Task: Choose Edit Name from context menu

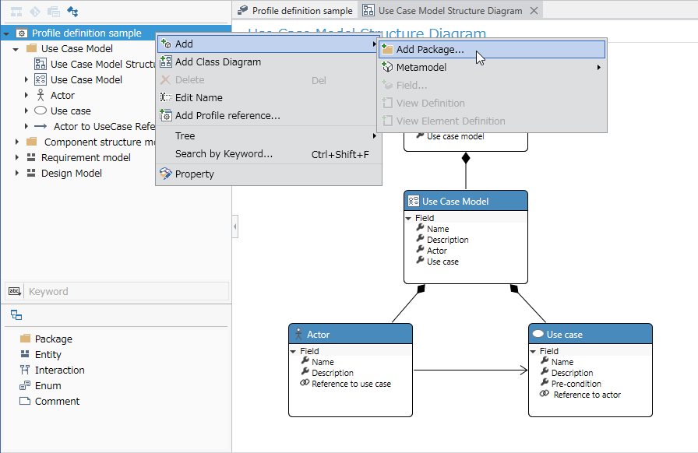Action: pos(269,97)
